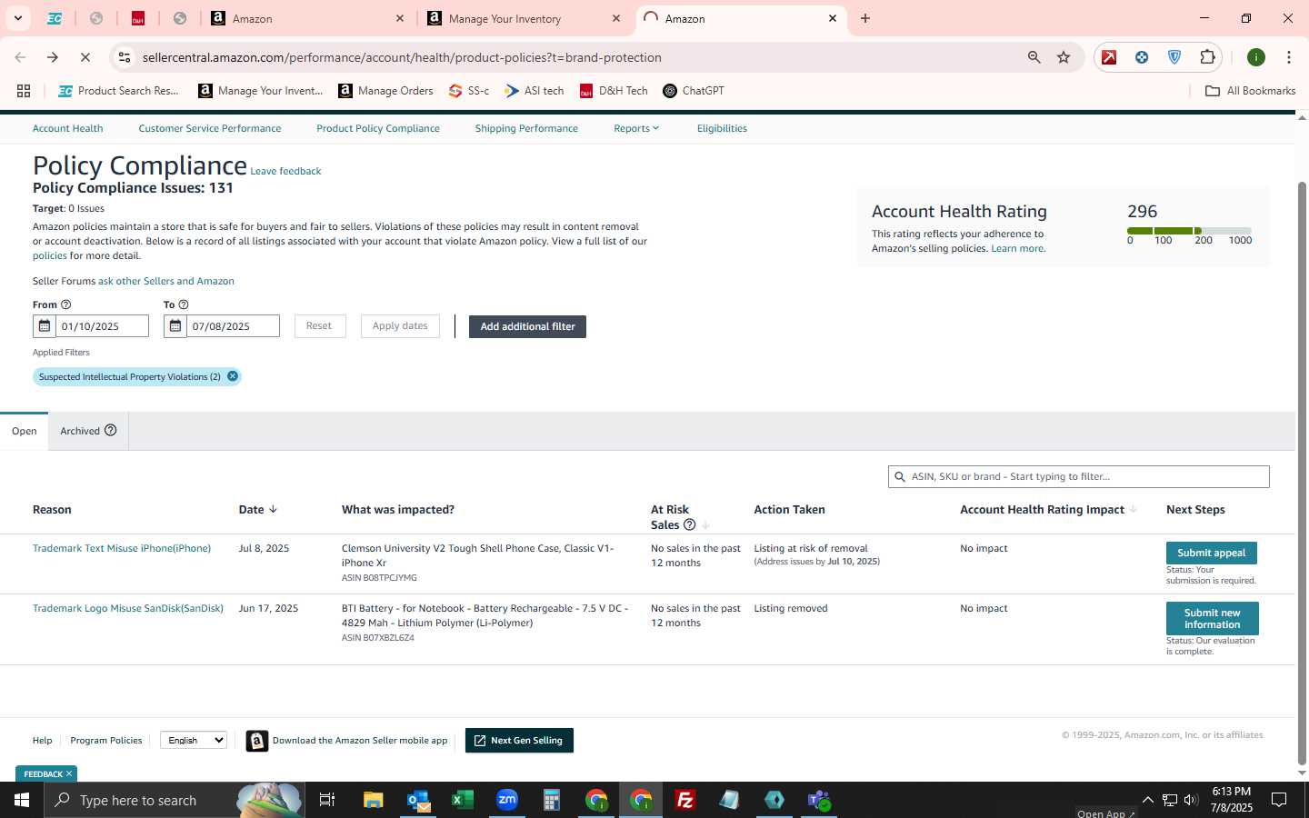Click the From date input field
Screen dimensions: 1309x818
tap(102, 326)
